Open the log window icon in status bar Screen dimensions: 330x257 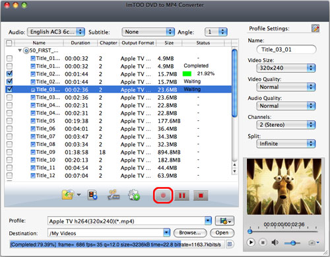tap(229, 244)
